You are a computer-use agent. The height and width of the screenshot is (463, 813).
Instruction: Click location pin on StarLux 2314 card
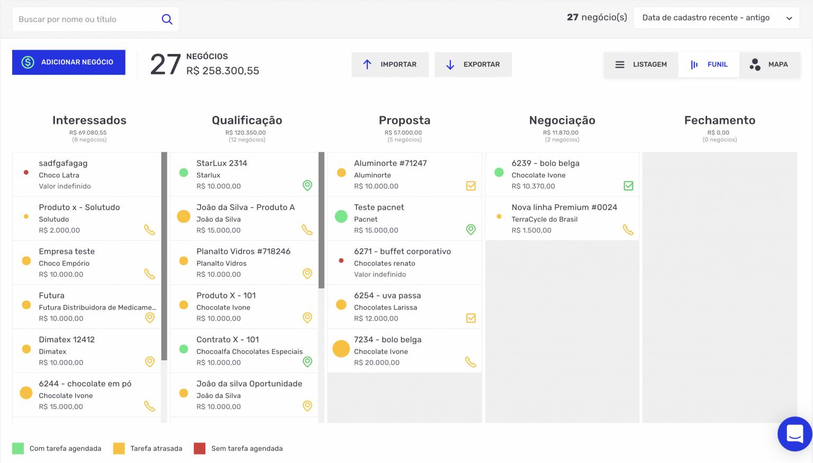pos(308,185)
